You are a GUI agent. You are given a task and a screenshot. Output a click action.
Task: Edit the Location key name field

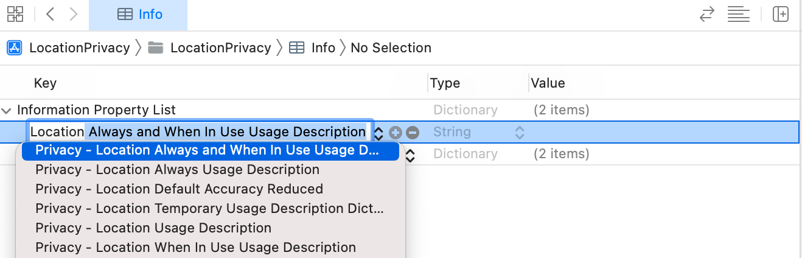pos(200,131)
